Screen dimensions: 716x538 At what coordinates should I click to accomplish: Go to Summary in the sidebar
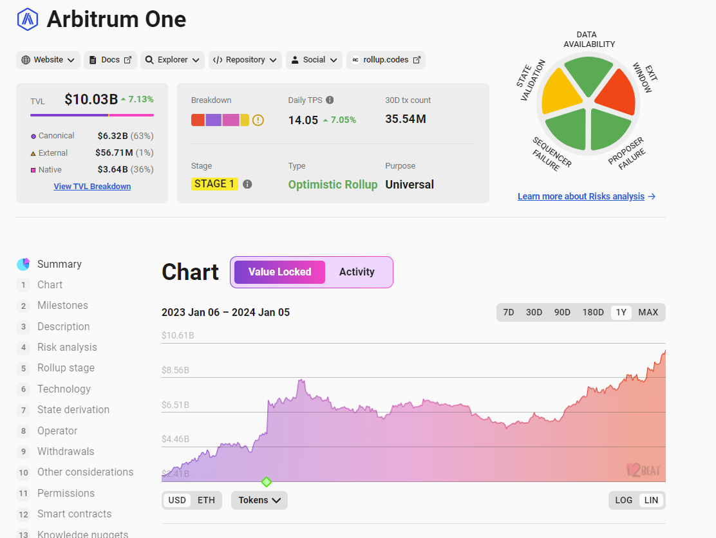click(59, 264)
